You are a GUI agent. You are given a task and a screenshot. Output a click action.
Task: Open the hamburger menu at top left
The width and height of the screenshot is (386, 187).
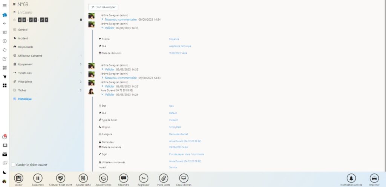coord(5,6)
